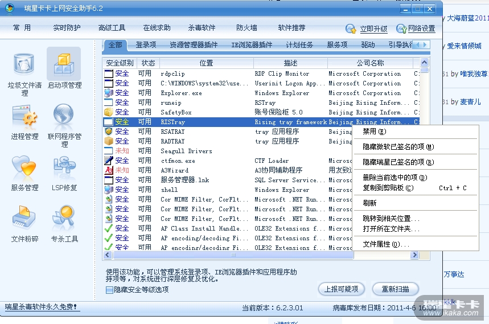Click the RADTRAY row box icon
Image resolution: width=489 pixels, height=324 pixels.
tap(109, 141)
